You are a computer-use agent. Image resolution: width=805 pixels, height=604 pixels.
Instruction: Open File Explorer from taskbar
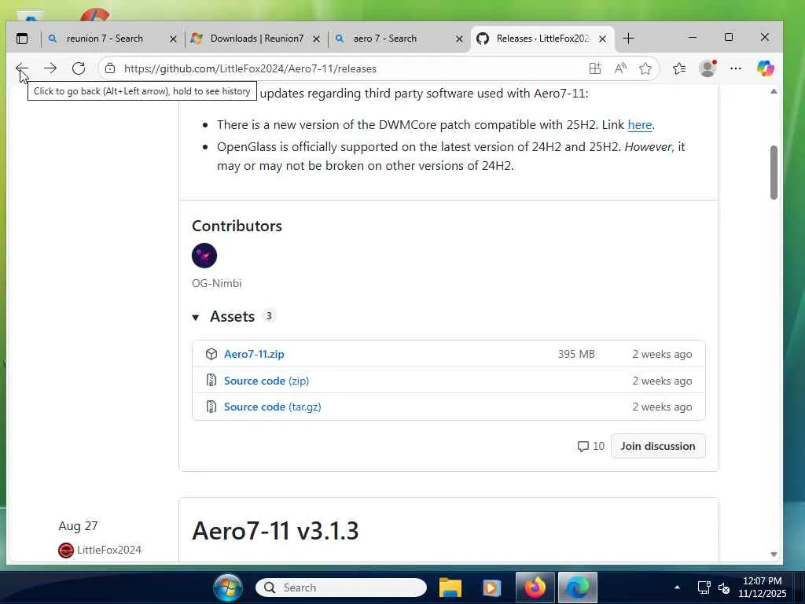click(450, 587)
